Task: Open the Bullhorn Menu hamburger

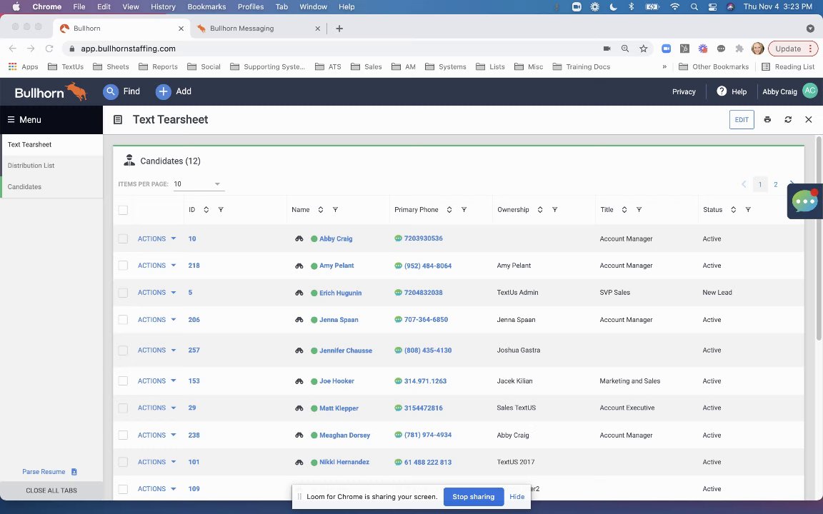Action: click(x=11, y=120)
